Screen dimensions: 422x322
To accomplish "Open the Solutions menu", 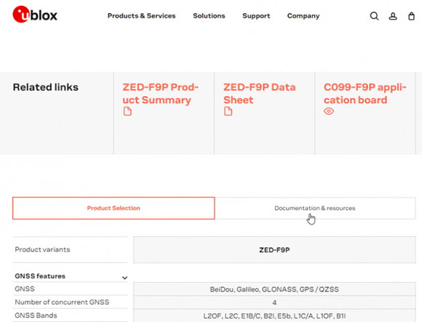I will click(209, 16).
